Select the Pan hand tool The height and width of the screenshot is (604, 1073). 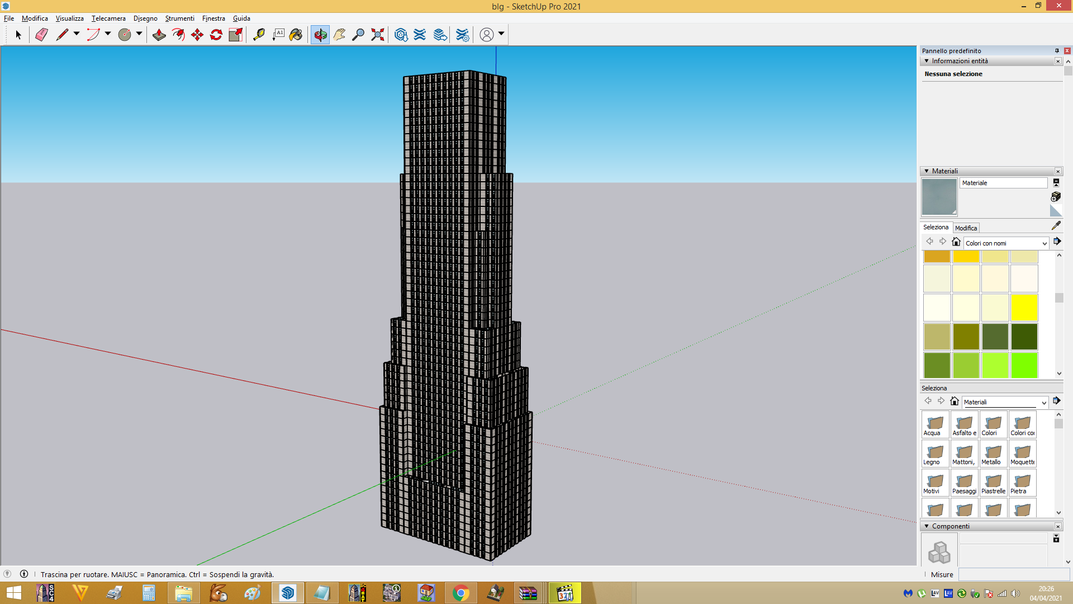339,35
